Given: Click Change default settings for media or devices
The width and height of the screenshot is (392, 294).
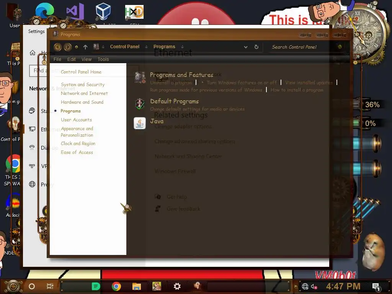Looking at the screenshot, I should 197,109.
